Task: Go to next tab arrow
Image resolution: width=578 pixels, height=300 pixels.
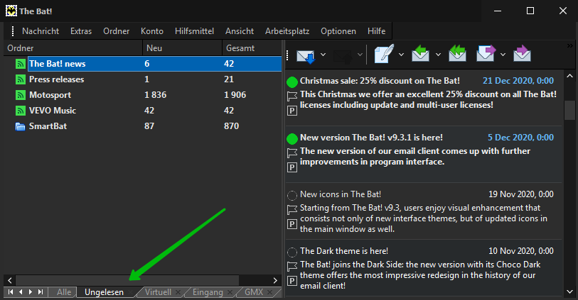Action: (x=31, y=292)
